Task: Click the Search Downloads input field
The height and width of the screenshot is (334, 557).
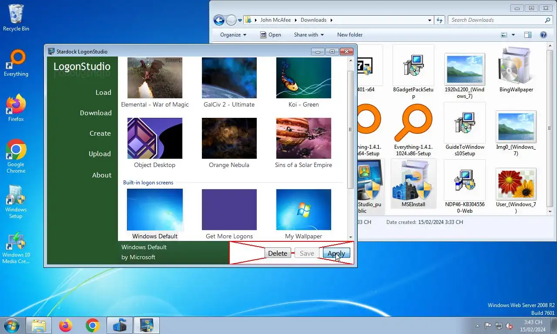Action: (497, 20)
